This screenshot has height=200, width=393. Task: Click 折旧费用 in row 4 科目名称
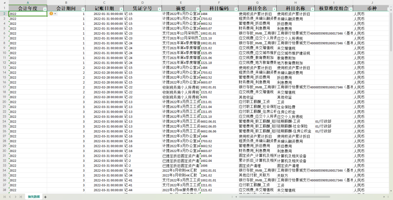click(295, 24)
